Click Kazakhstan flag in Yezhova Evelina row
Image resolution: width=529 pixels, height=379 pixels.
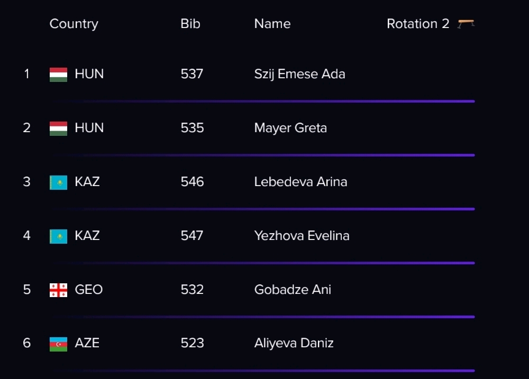click(58, 236)
